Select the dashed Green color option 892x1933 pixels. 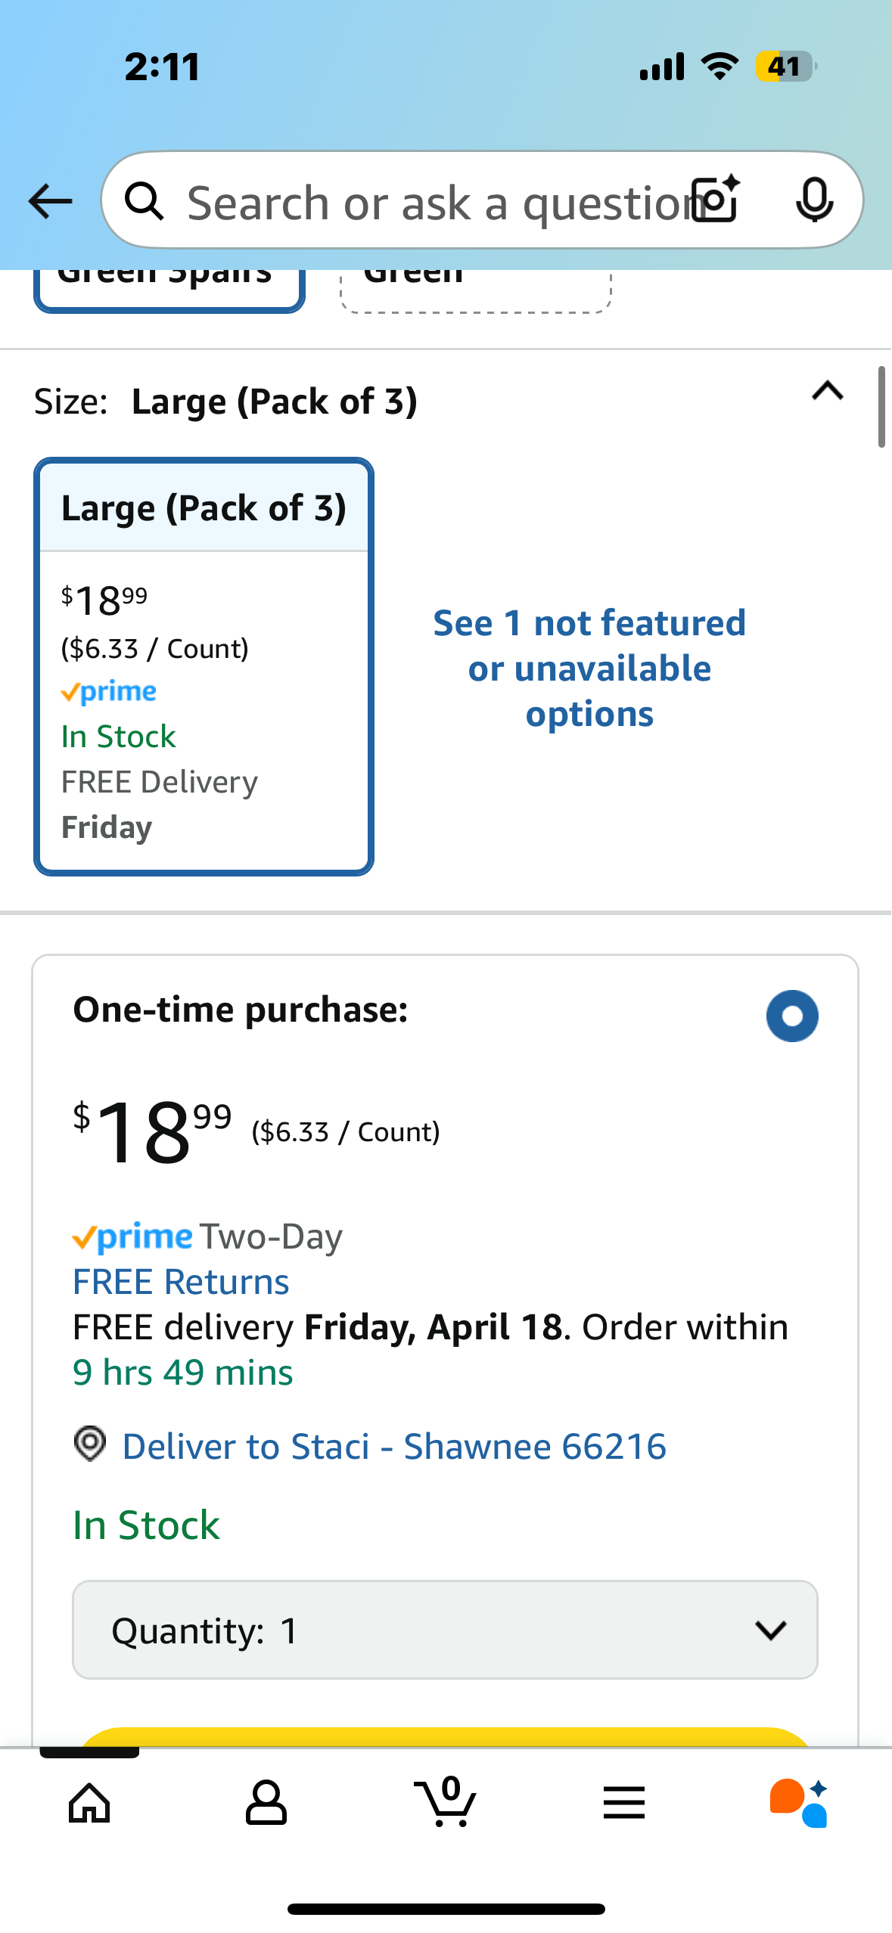coord(475,289)
